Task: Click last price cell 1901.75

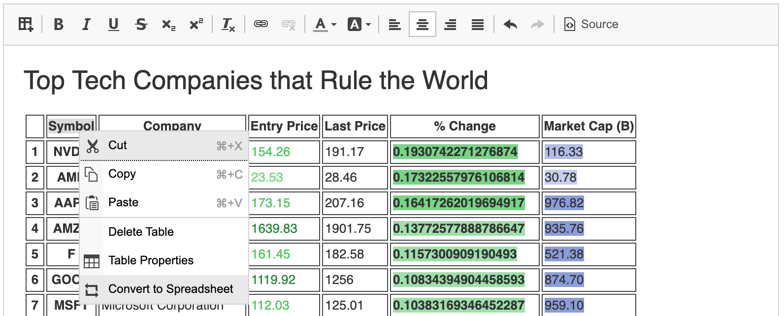Action: pos(355,229)
